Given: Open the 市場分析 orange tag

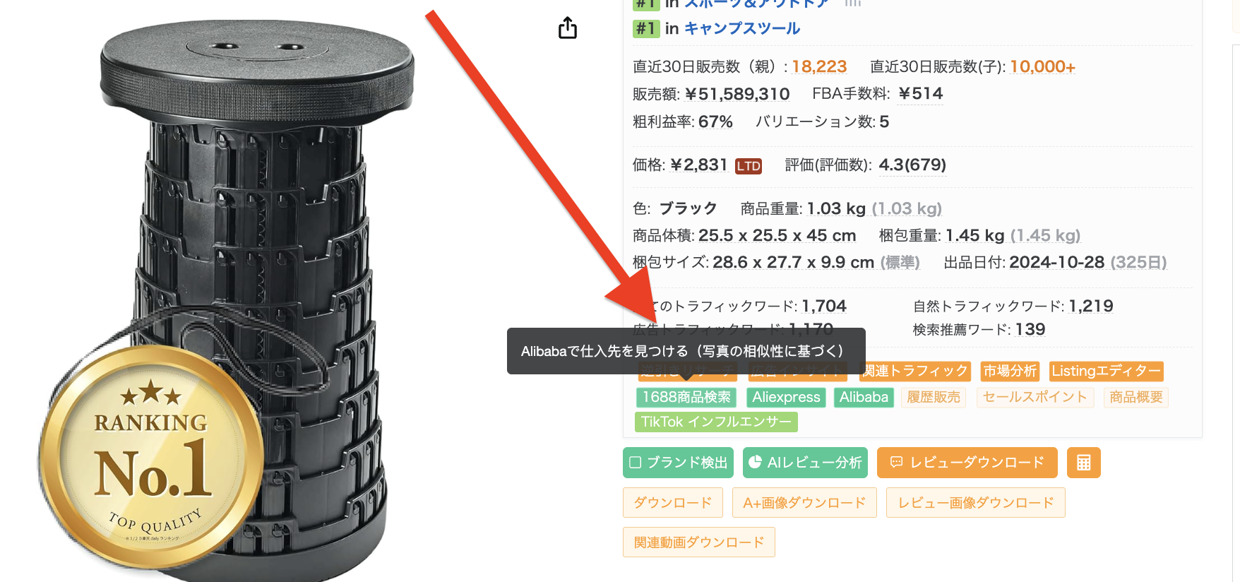Looking at the screenshot, I should (x=1010, y=372).
